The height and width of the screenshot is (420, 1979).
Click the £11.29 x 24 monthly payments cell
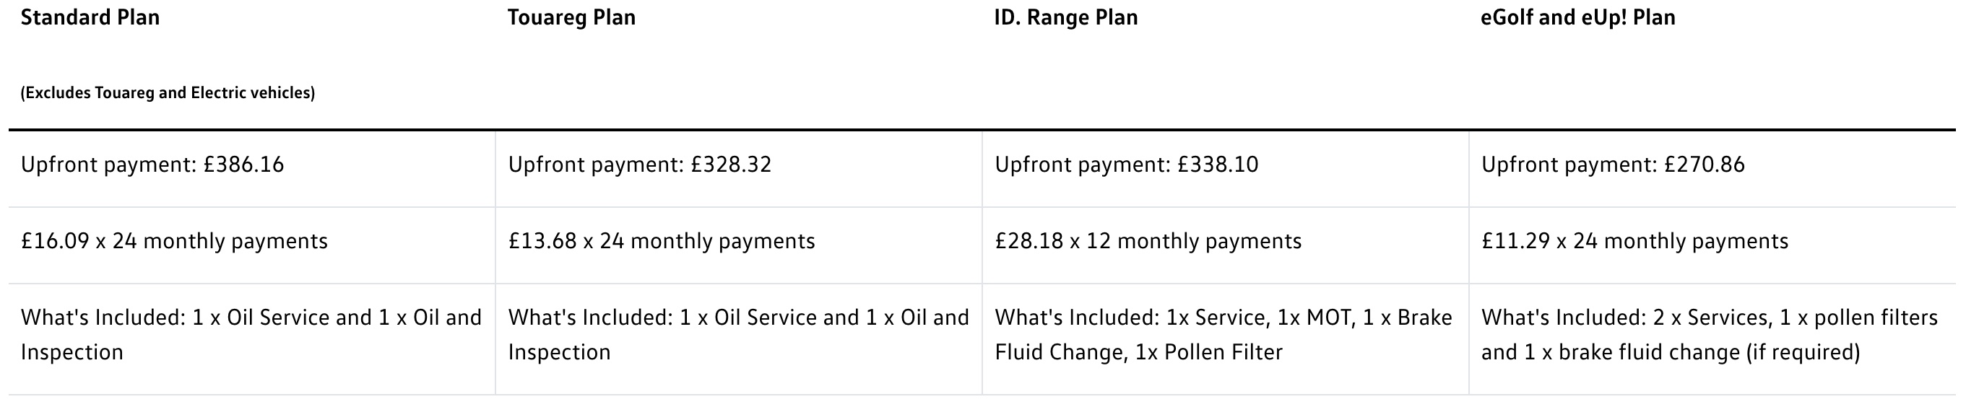click(x=1712, y=245)
